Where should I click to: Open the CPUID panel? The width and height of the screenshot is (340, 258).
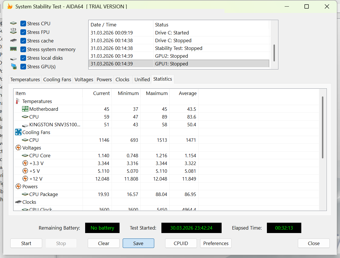coord(181,243)
